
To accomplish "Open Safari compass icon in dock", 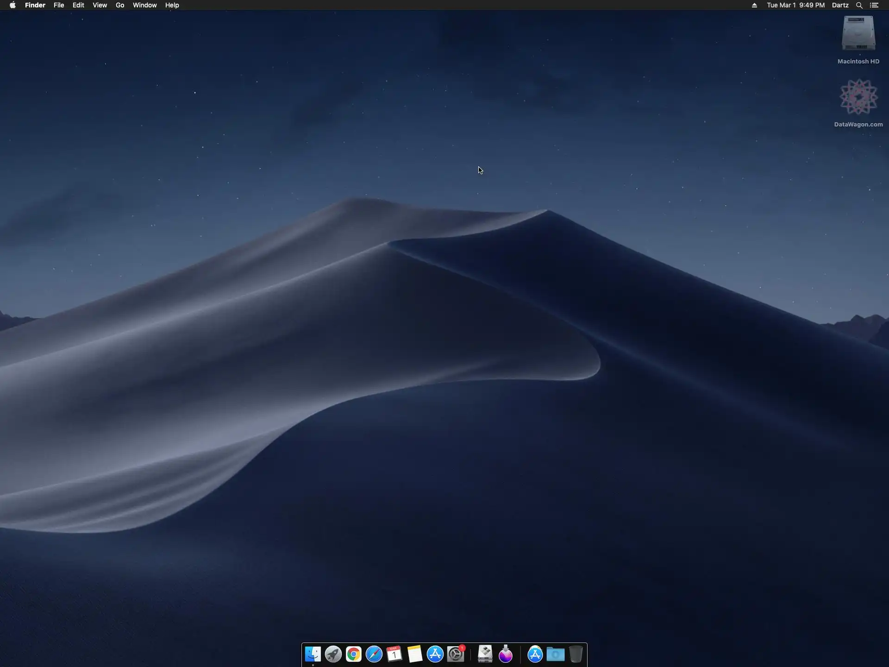I will pyautogui.click(x=374, y=654).
